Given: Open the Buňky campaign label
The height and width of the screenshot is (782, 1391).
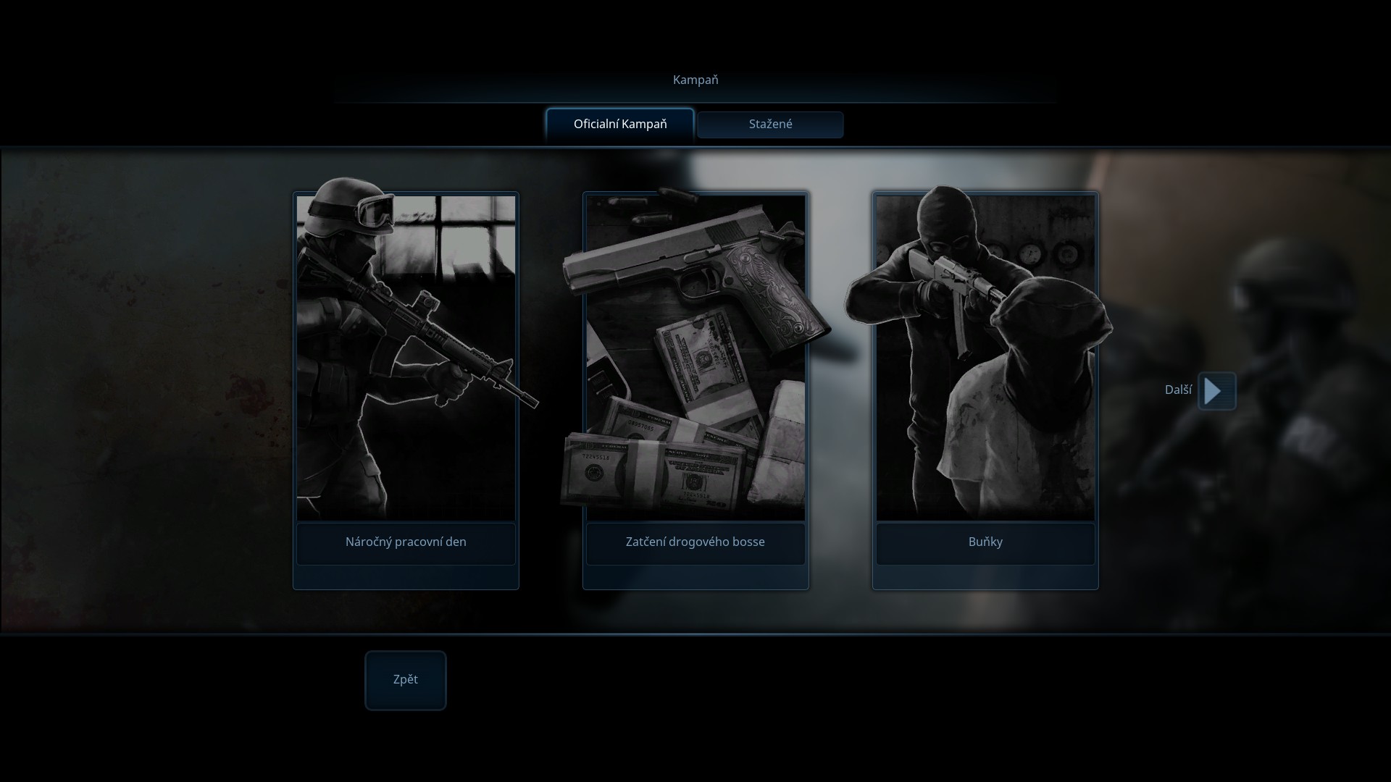Looking at the screenshot, I should tap(985, 542).
